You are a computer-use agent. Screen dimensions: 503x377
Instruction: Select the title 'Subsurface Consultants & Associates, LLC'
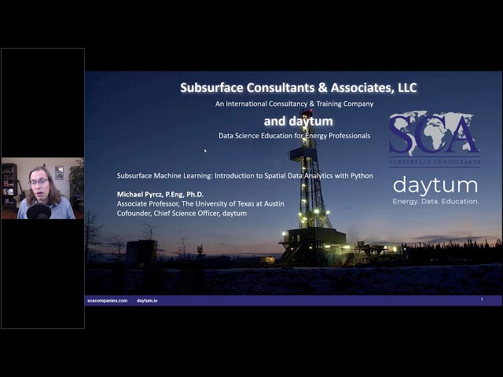point(299,87)
